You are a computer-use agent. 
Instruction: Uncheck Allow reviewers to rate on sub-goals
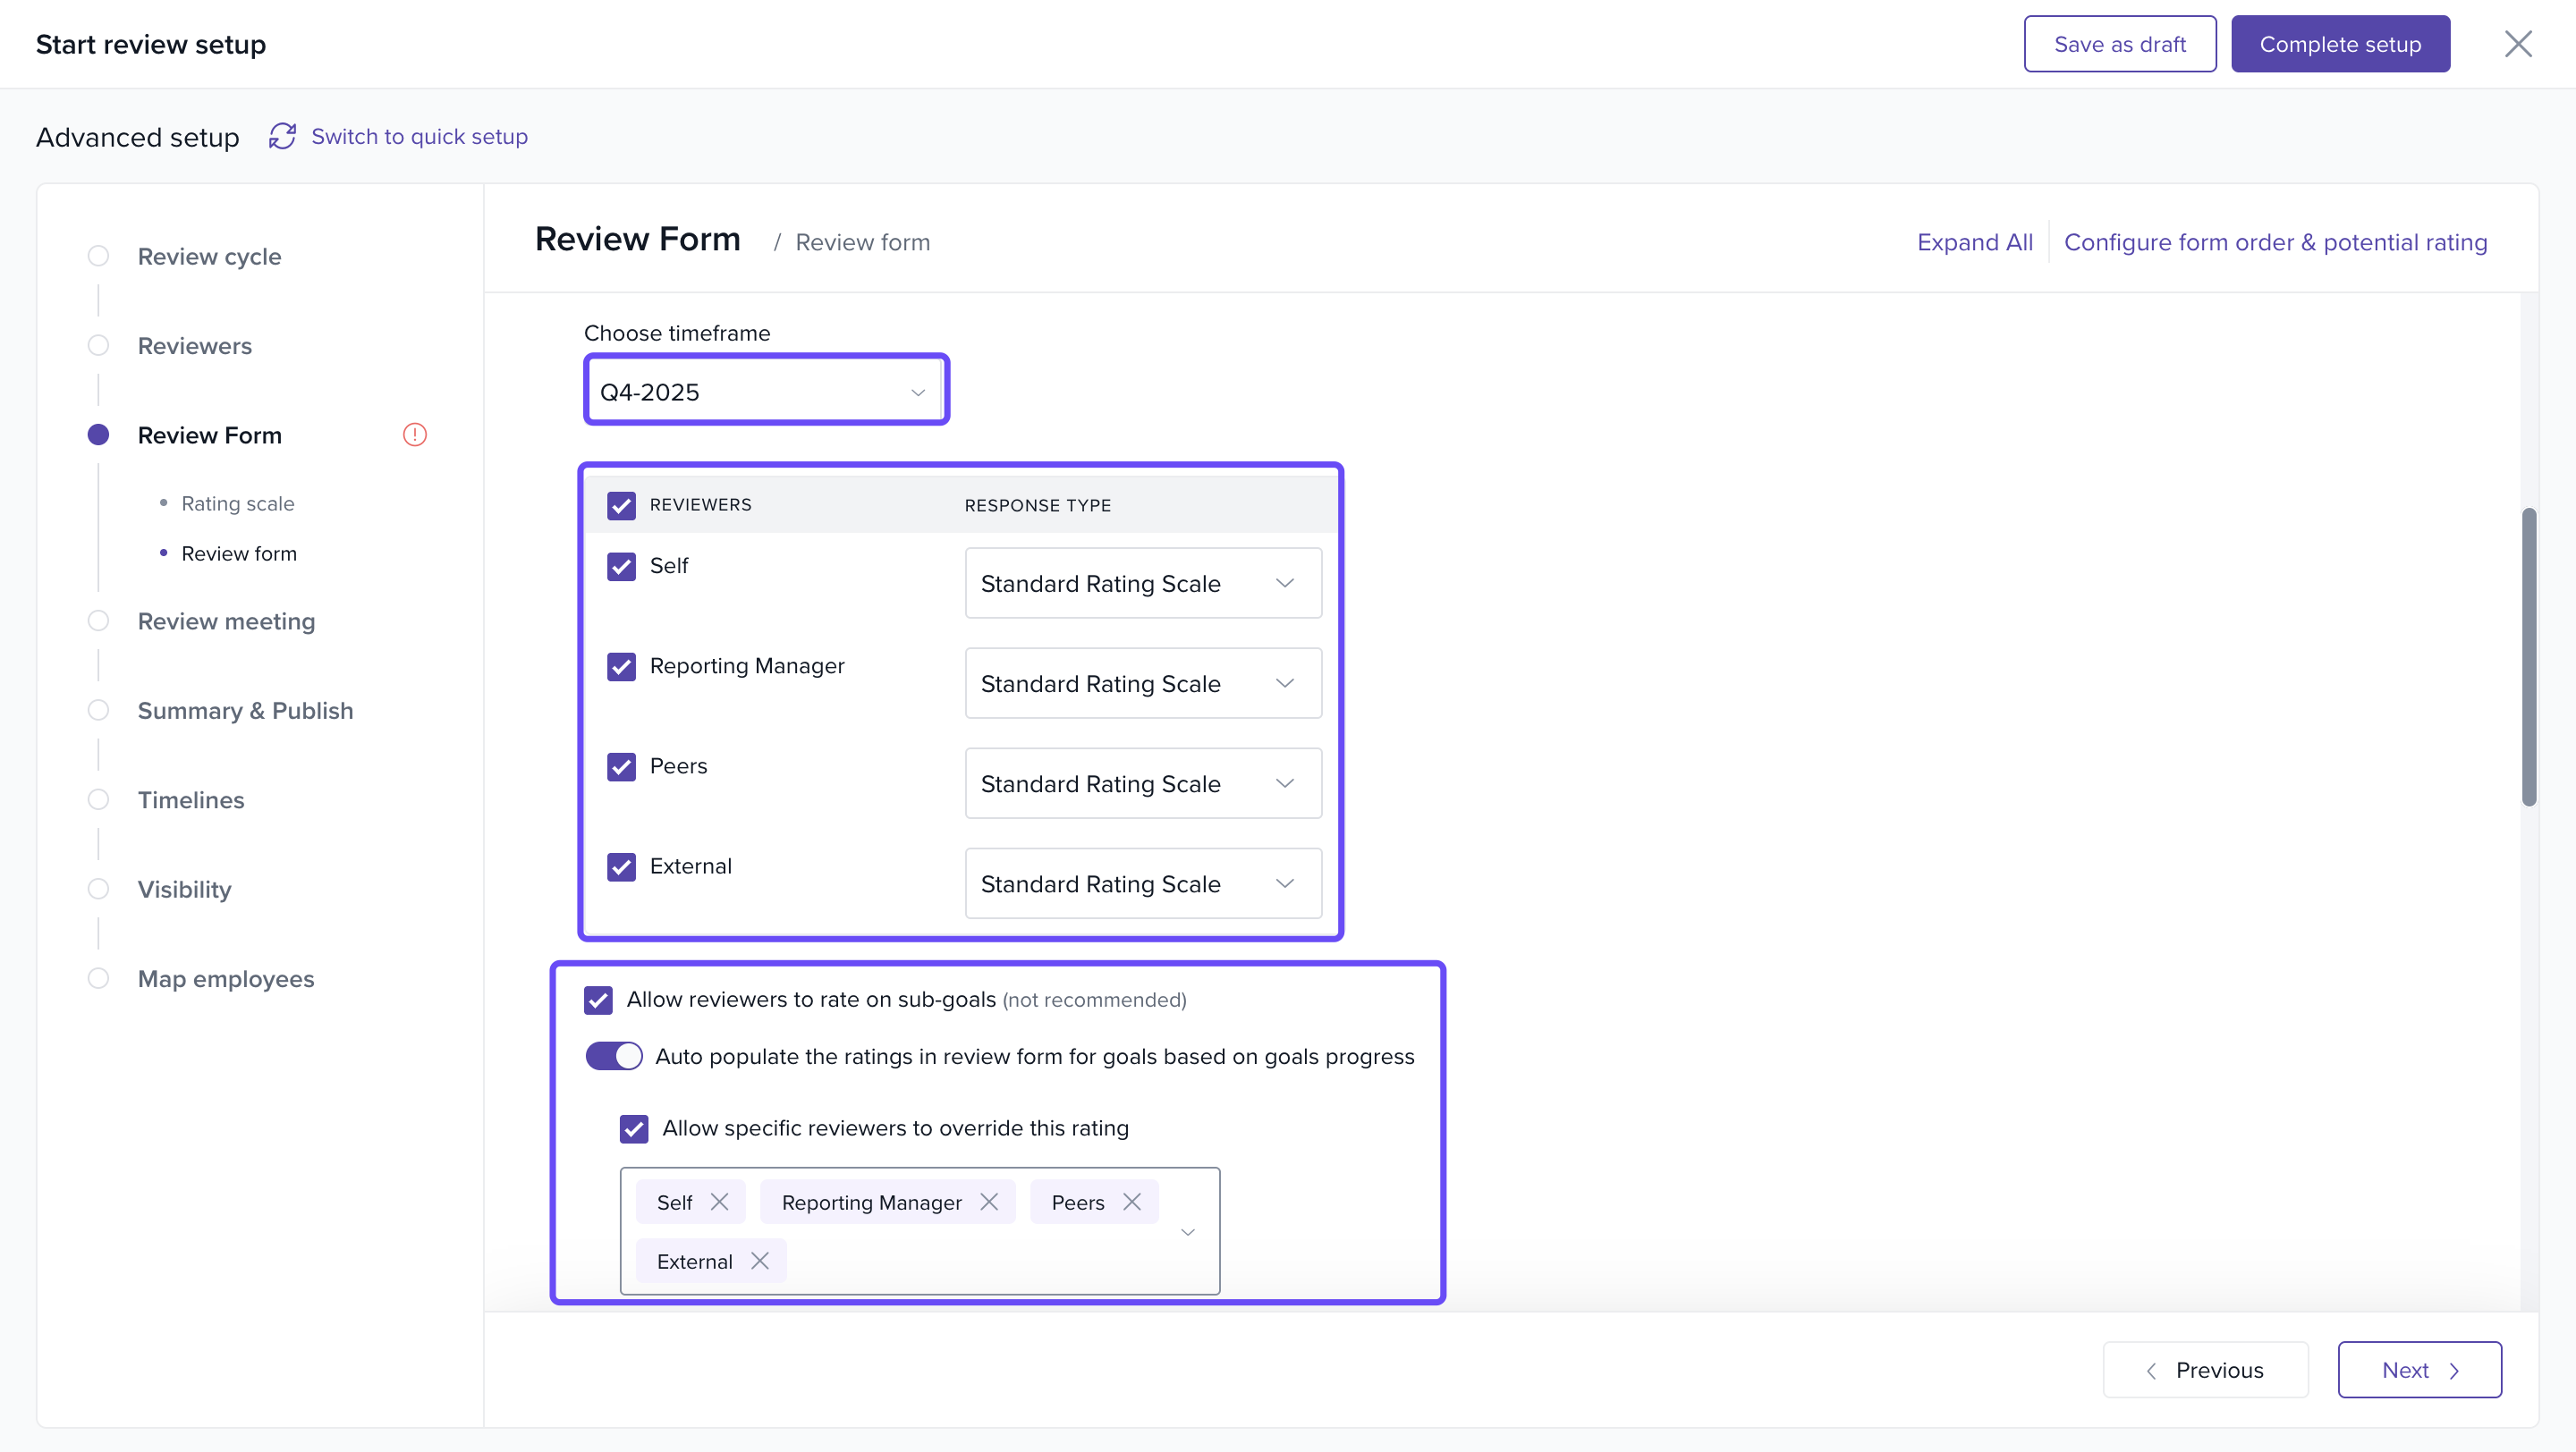click(598, 1000)
